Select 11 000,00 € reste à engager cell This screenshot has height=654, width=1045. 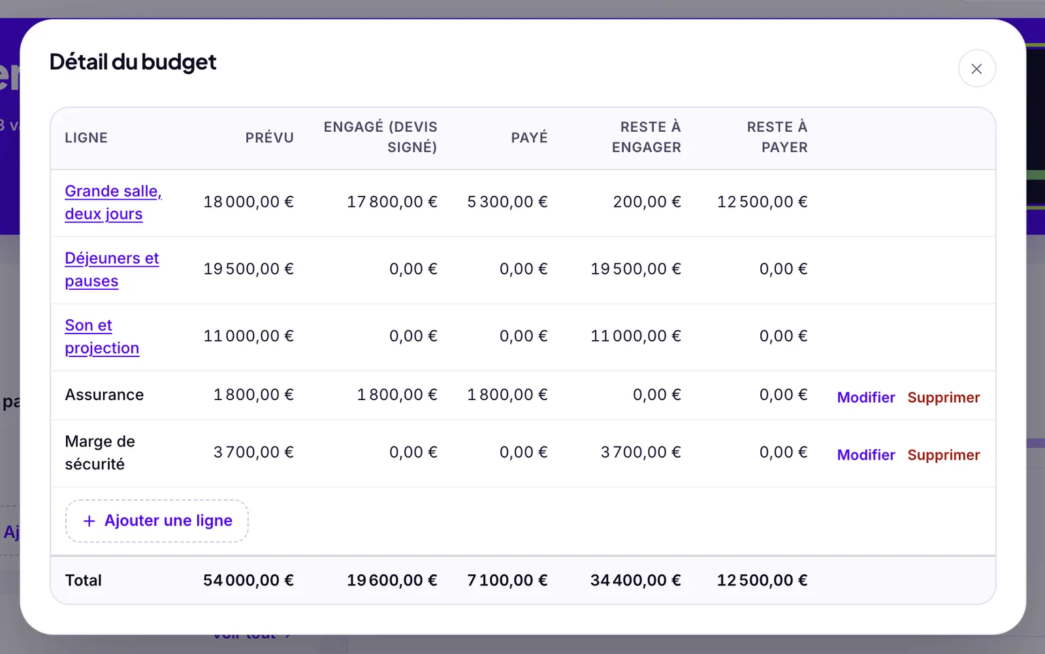[x=635, y=337]
